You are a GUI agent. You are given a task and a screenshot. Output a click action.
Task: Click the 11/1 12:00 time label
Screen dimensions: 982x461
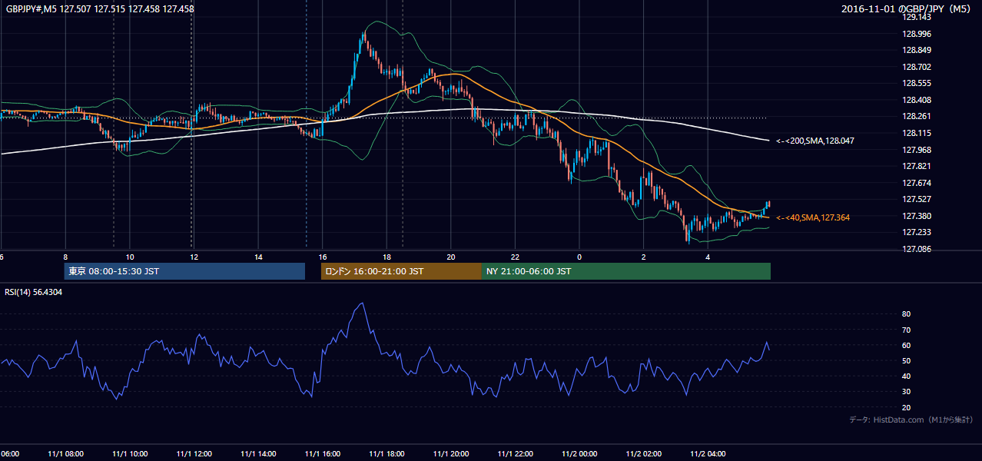194,453
